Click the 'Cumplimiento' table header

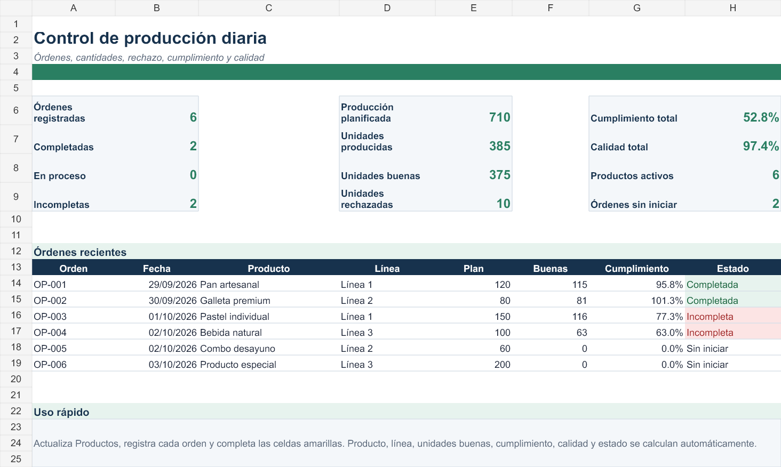637,267
